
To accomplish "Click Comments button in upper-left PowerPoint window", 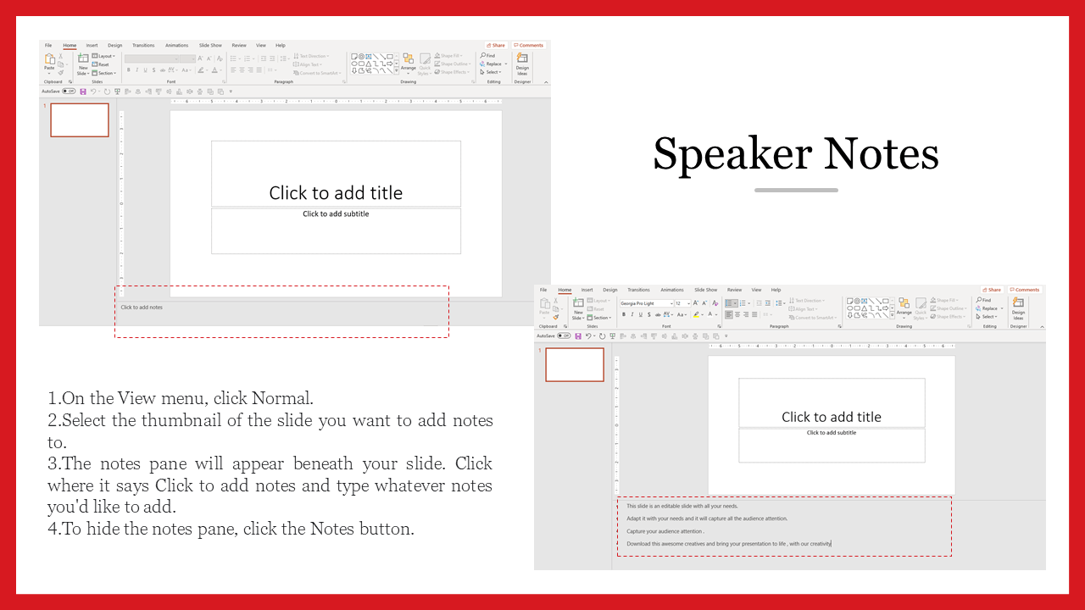I will click(528, 46).
